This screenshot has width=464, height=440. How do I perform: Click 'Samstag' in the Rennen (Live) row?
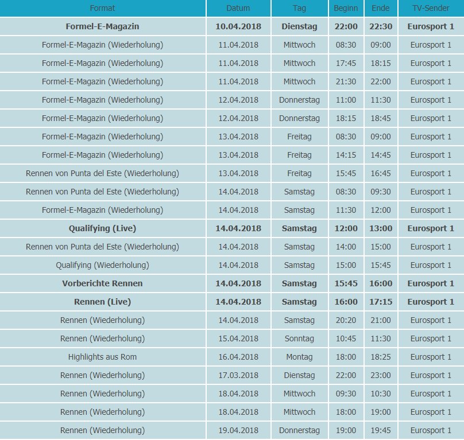299,302
